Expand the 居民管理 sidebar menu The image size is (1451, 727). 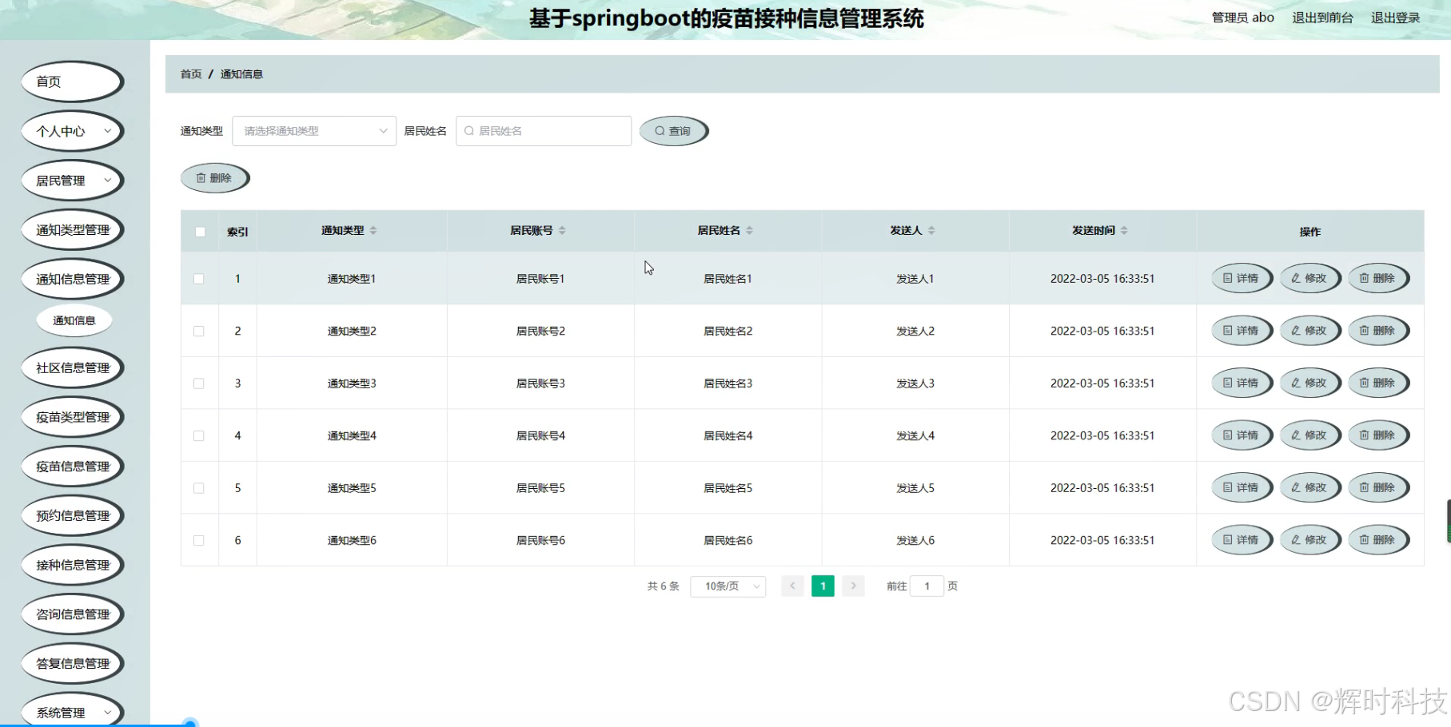72,181
